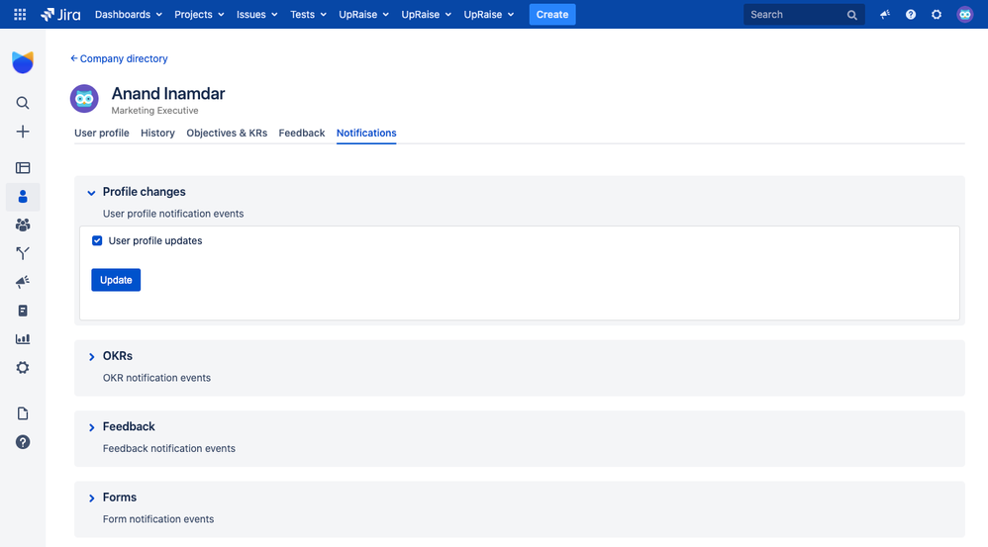Switch to the Objectives & KRs tab
Image resolution: width=988 pixels, height=547 pixels.
coord(227,133)
